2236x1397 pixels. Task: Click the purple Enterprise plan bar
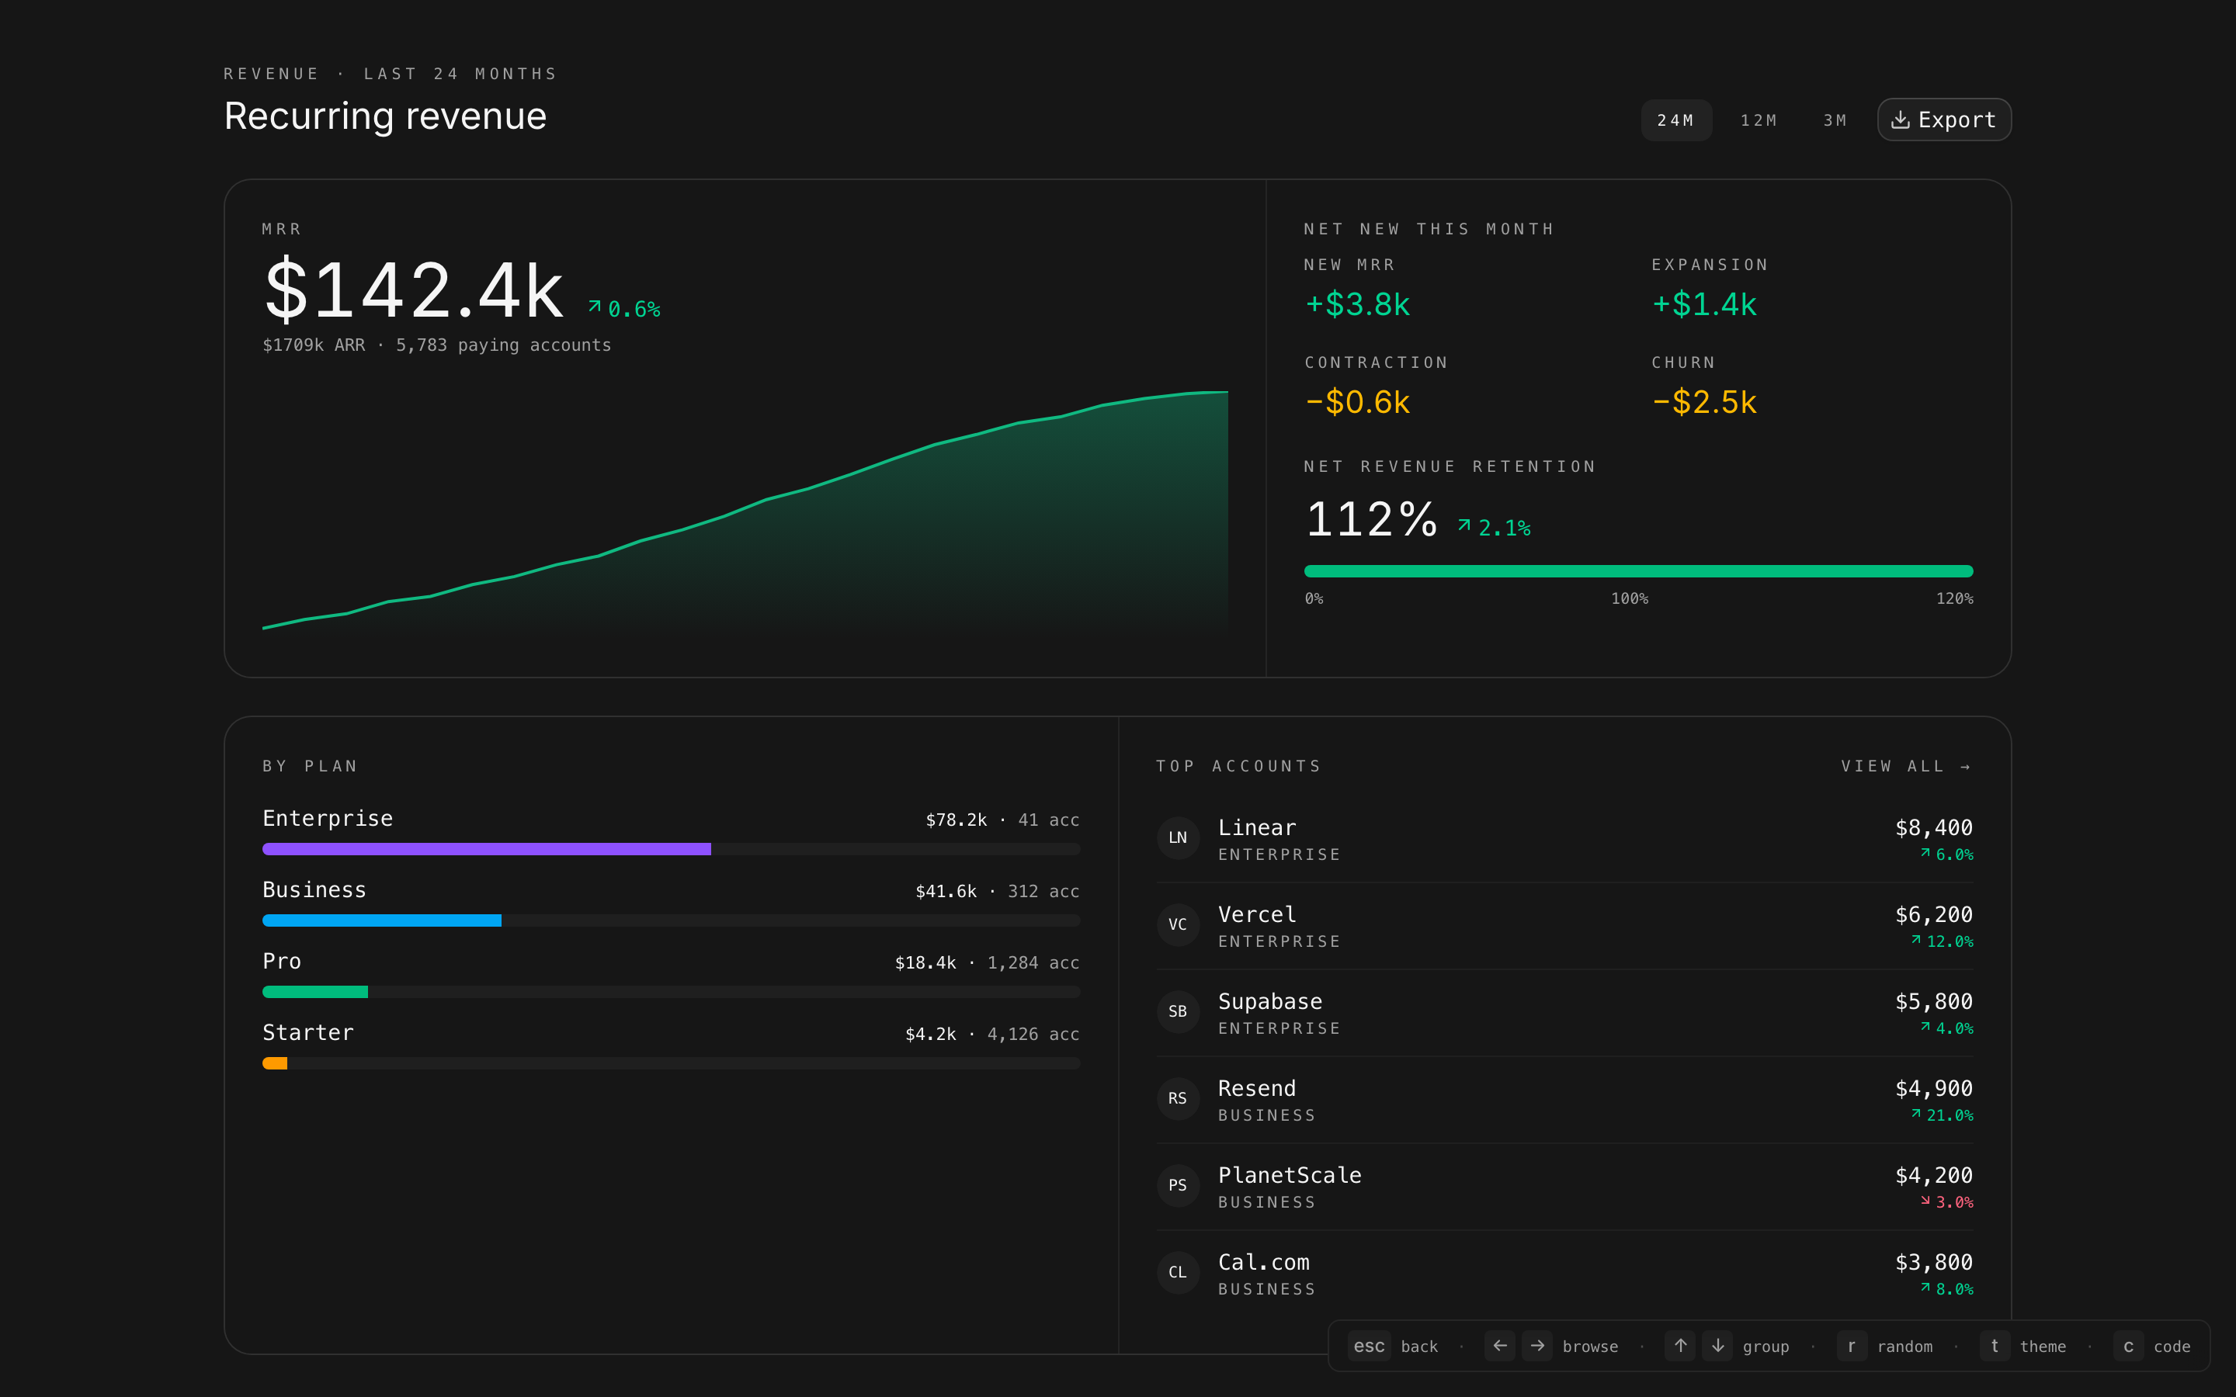pyautogui.click(x=487, y=849)
